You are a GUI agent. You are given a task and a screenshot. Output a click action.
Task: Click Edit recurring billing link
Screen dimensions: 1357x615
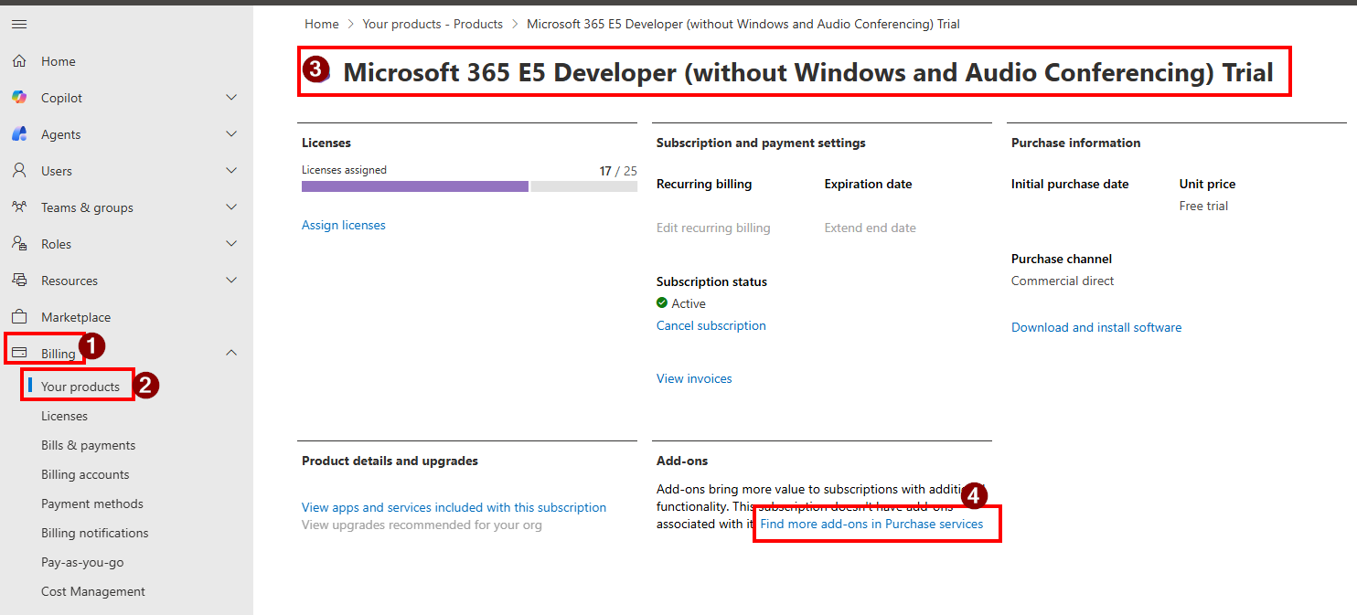713,228
